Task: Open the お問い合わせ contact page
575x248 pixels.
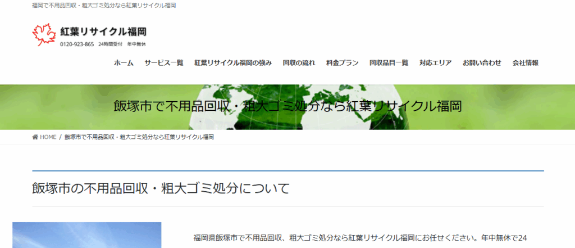Action: [x=482, y=63]
